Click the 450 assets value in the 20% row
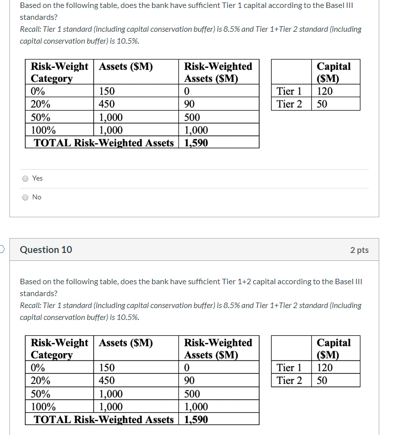The image size is (404, 435). (x=106, y=104)
